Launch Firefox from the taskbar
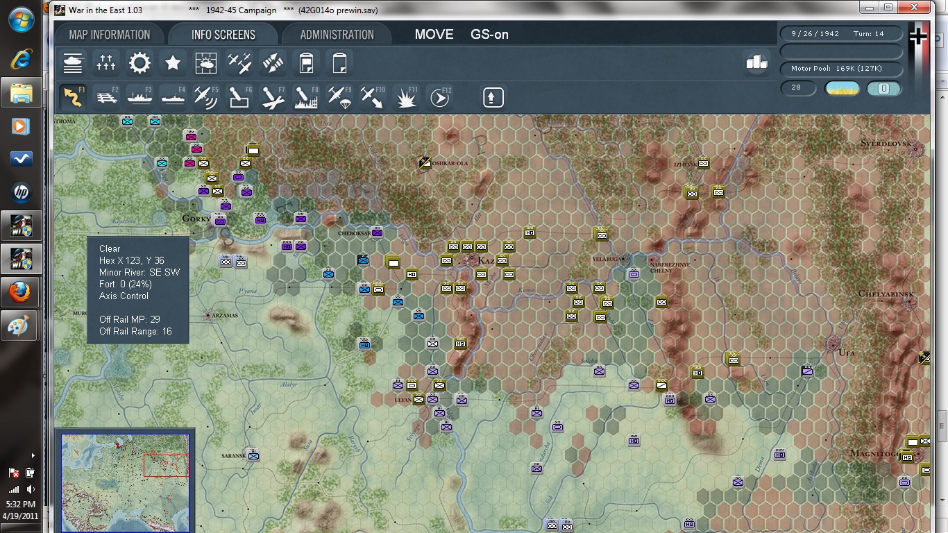This screenshot has height=533, width=948. 21,292
